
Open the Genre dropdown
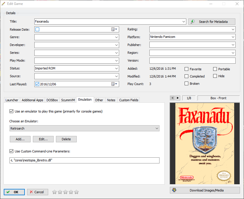117,37
